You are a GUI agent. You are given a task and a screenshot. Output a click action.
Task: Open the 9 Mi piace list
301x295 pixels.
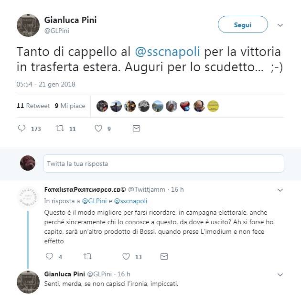click(x=70, y=106)
